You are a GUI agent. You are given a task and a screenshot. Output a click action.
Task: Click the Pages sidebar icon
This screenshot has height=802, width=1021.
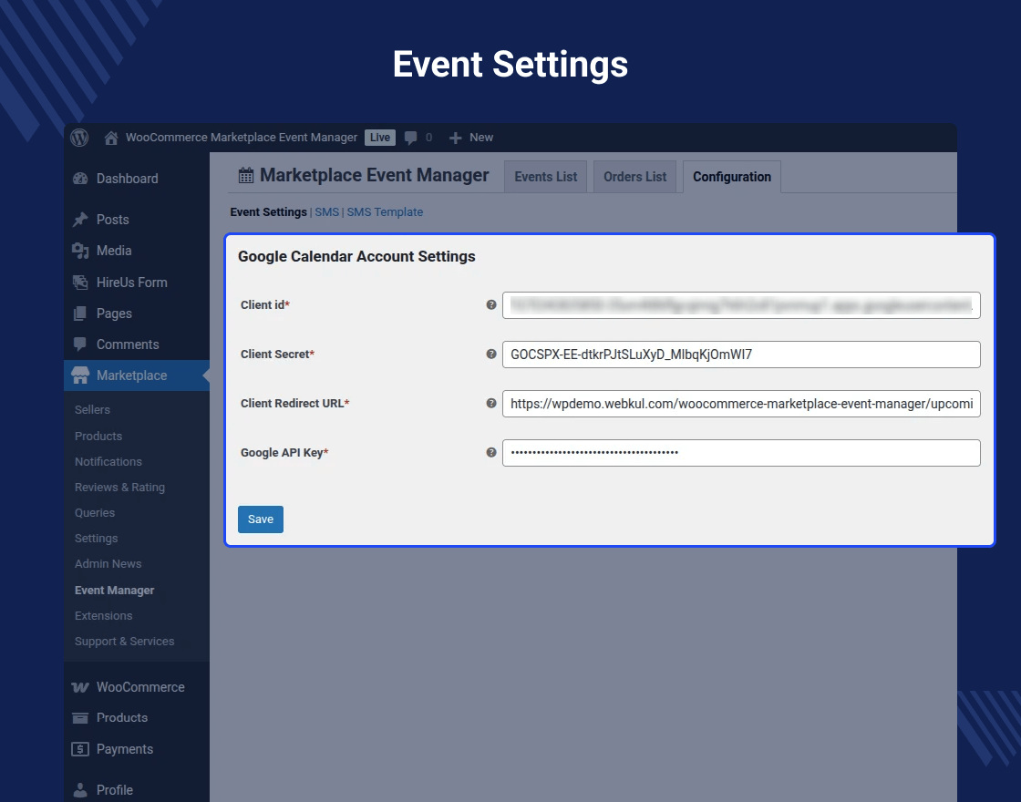point(80,314)
